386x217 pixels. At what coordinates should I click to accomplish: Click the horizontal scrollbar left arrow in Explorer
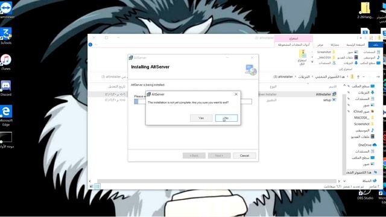coord(90,181)
